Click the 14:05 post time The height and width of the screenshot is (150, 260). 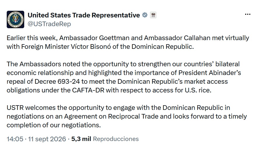(x=15, y=139)
